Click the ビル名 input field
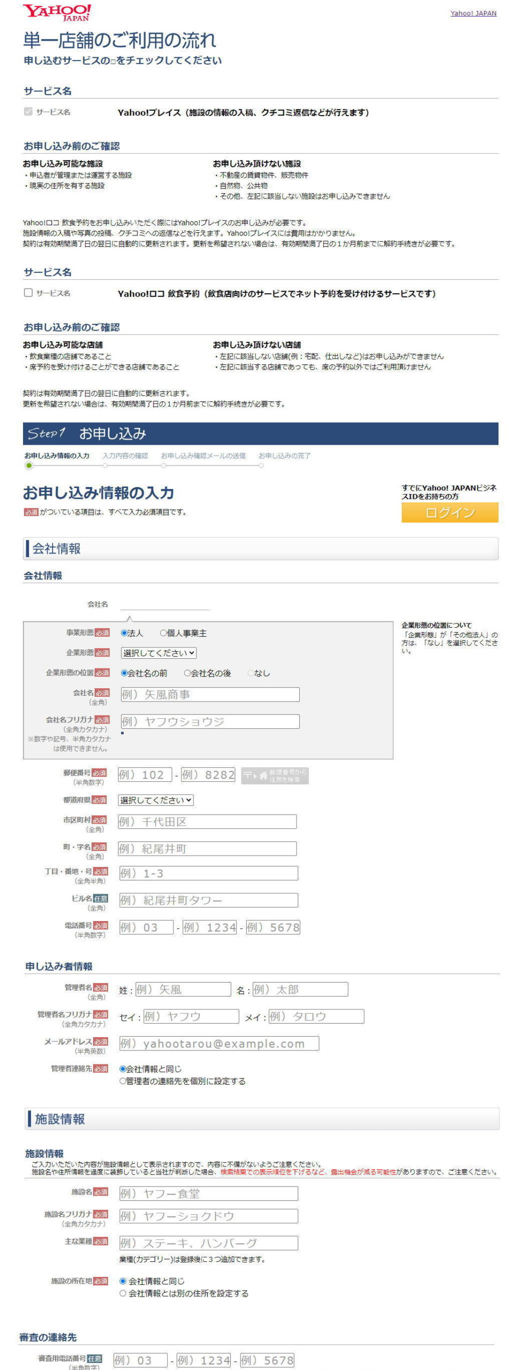This screenshot has width=515, height=1370. 208,900
